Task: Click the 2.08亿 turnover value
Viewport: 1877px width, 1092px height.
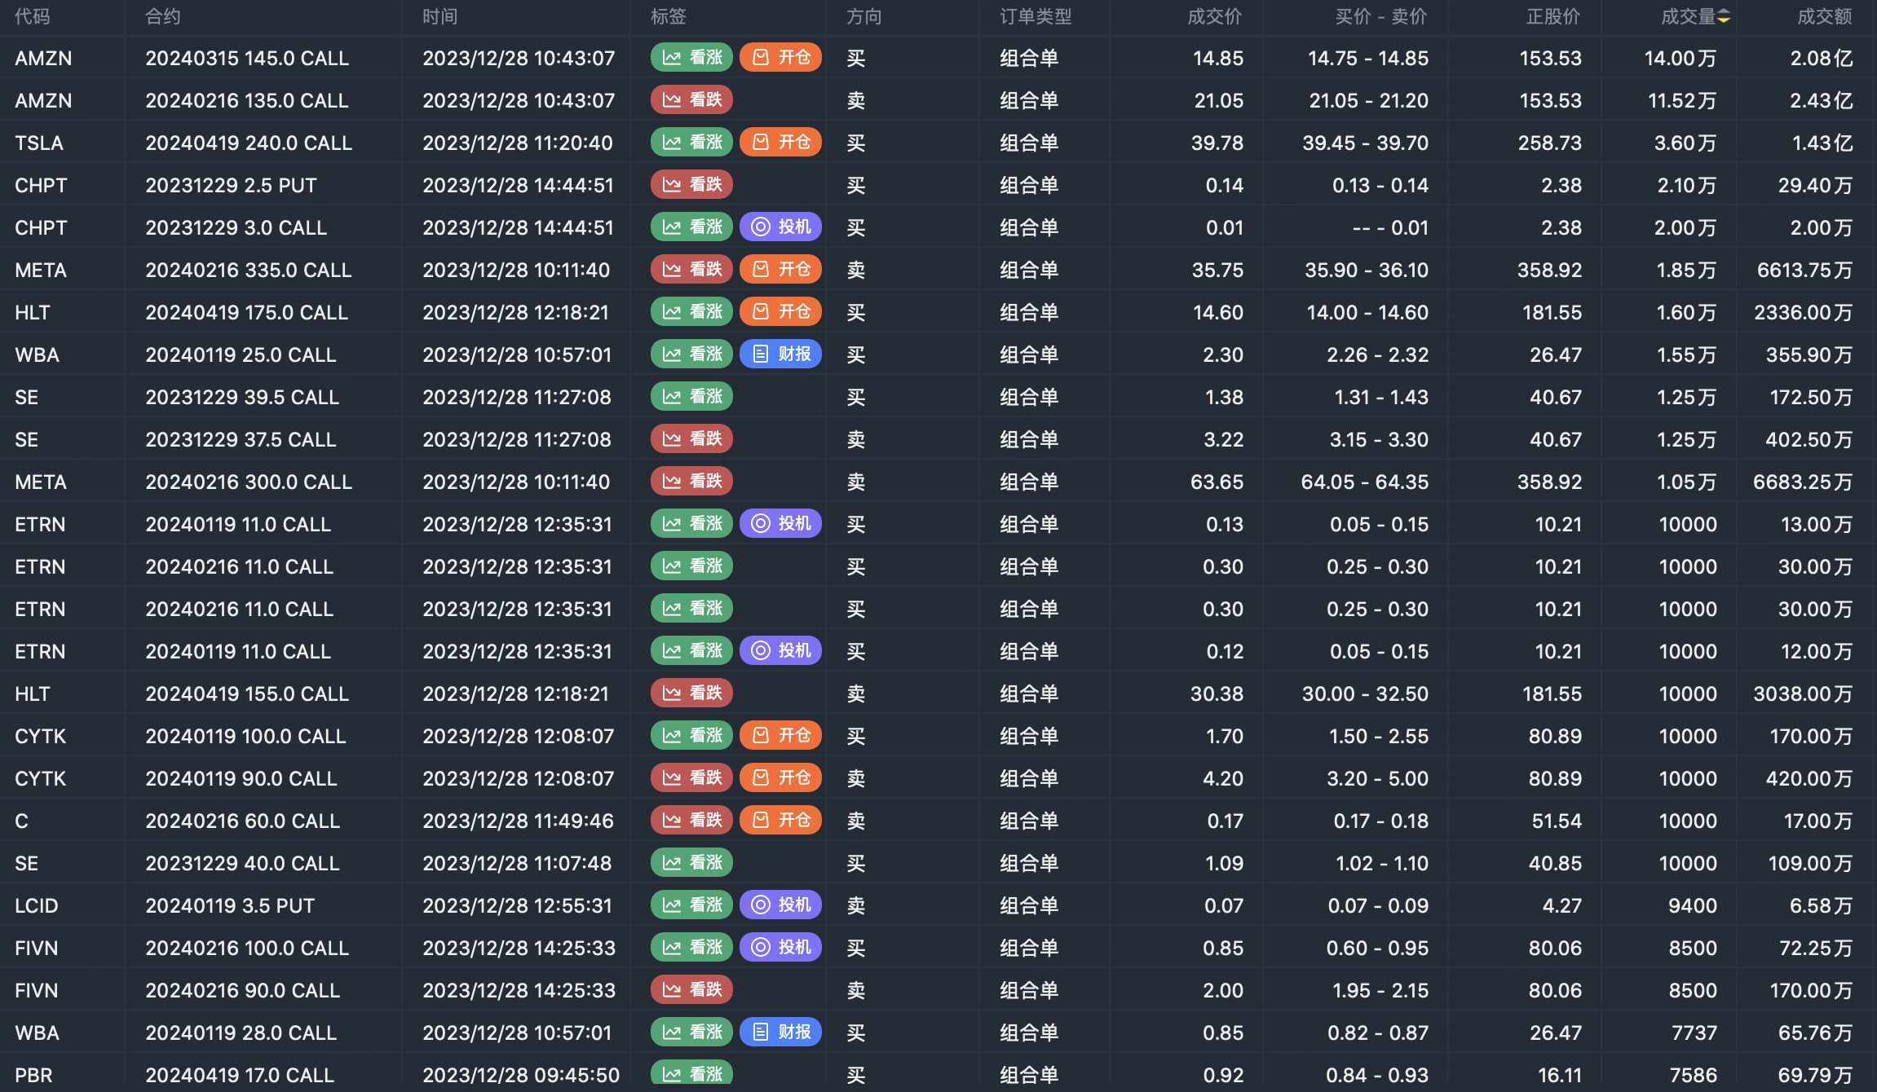Action: pos(1822,58)
